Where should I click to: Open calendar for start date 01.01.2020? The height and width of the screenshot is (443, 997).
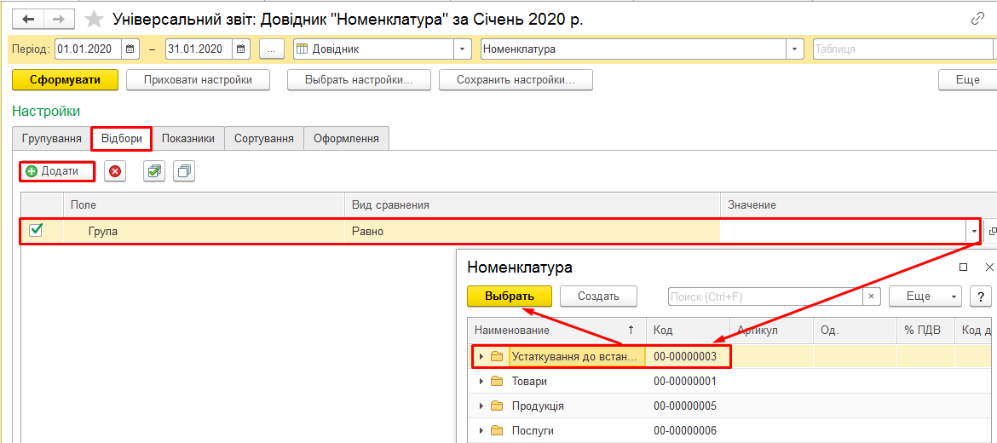coord(130,49)
